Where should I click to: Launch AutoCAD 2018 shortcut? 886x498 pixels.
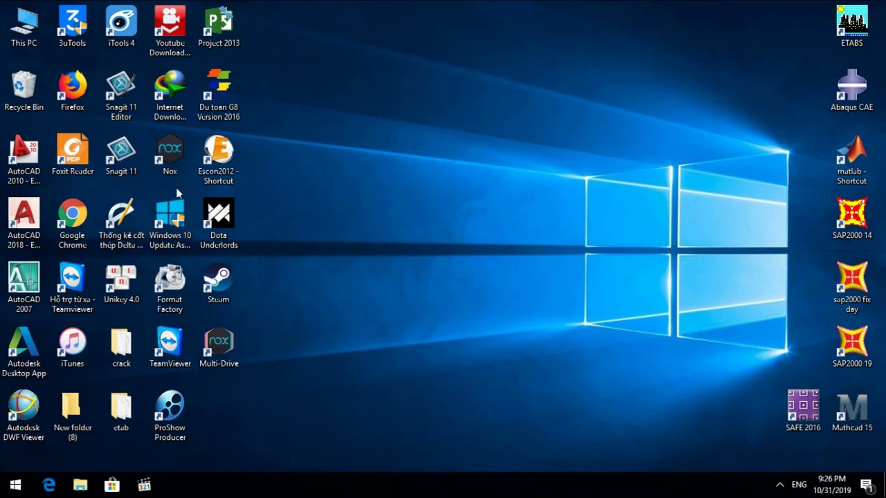[24, 224]
